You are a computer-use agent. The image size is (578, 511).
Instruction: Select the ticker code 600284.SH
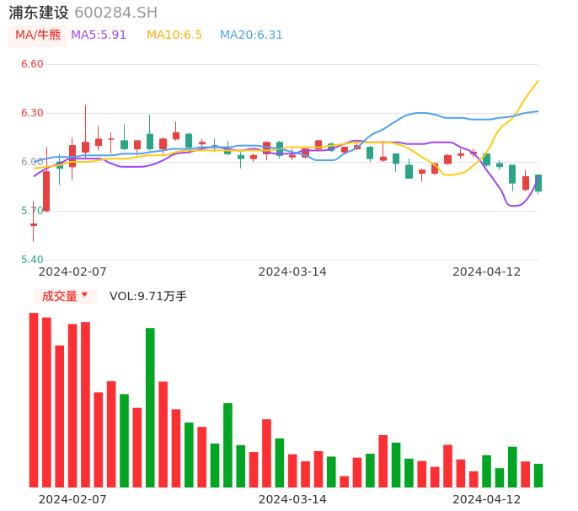[115, 13]
